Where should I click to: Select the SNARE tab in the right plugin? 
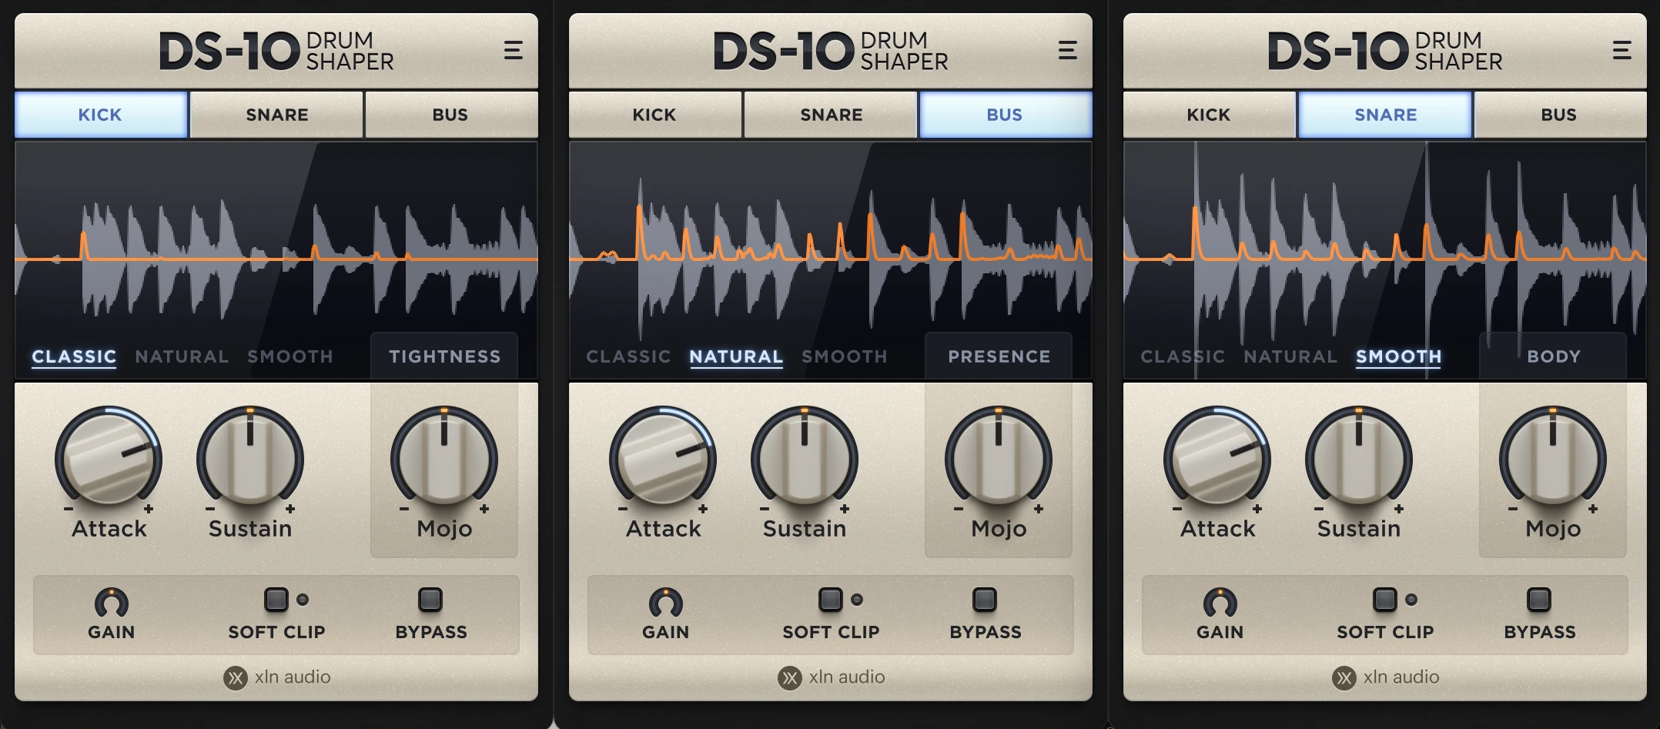click(x=1385, y=115)
